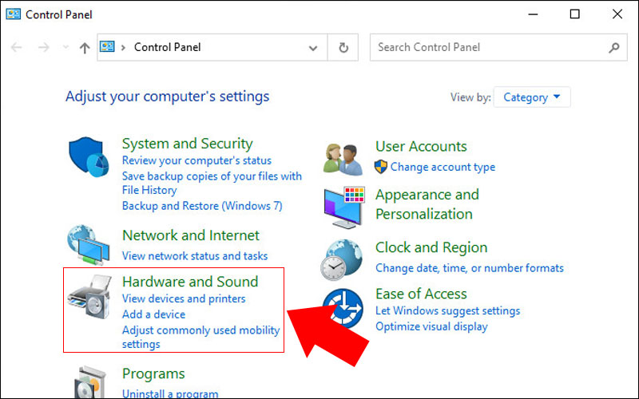Expand the address bar history dropdown

(312, 48)
